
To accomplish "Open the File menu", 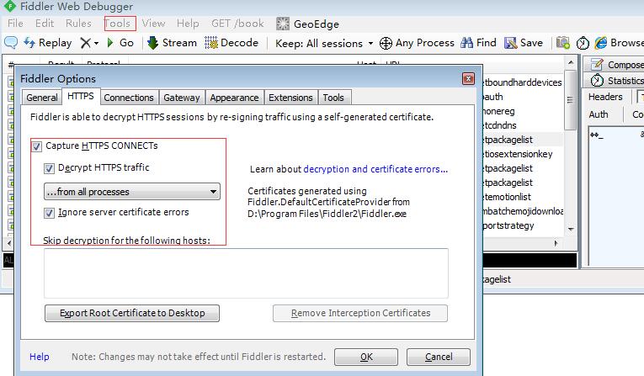I will tap(15, 24).
